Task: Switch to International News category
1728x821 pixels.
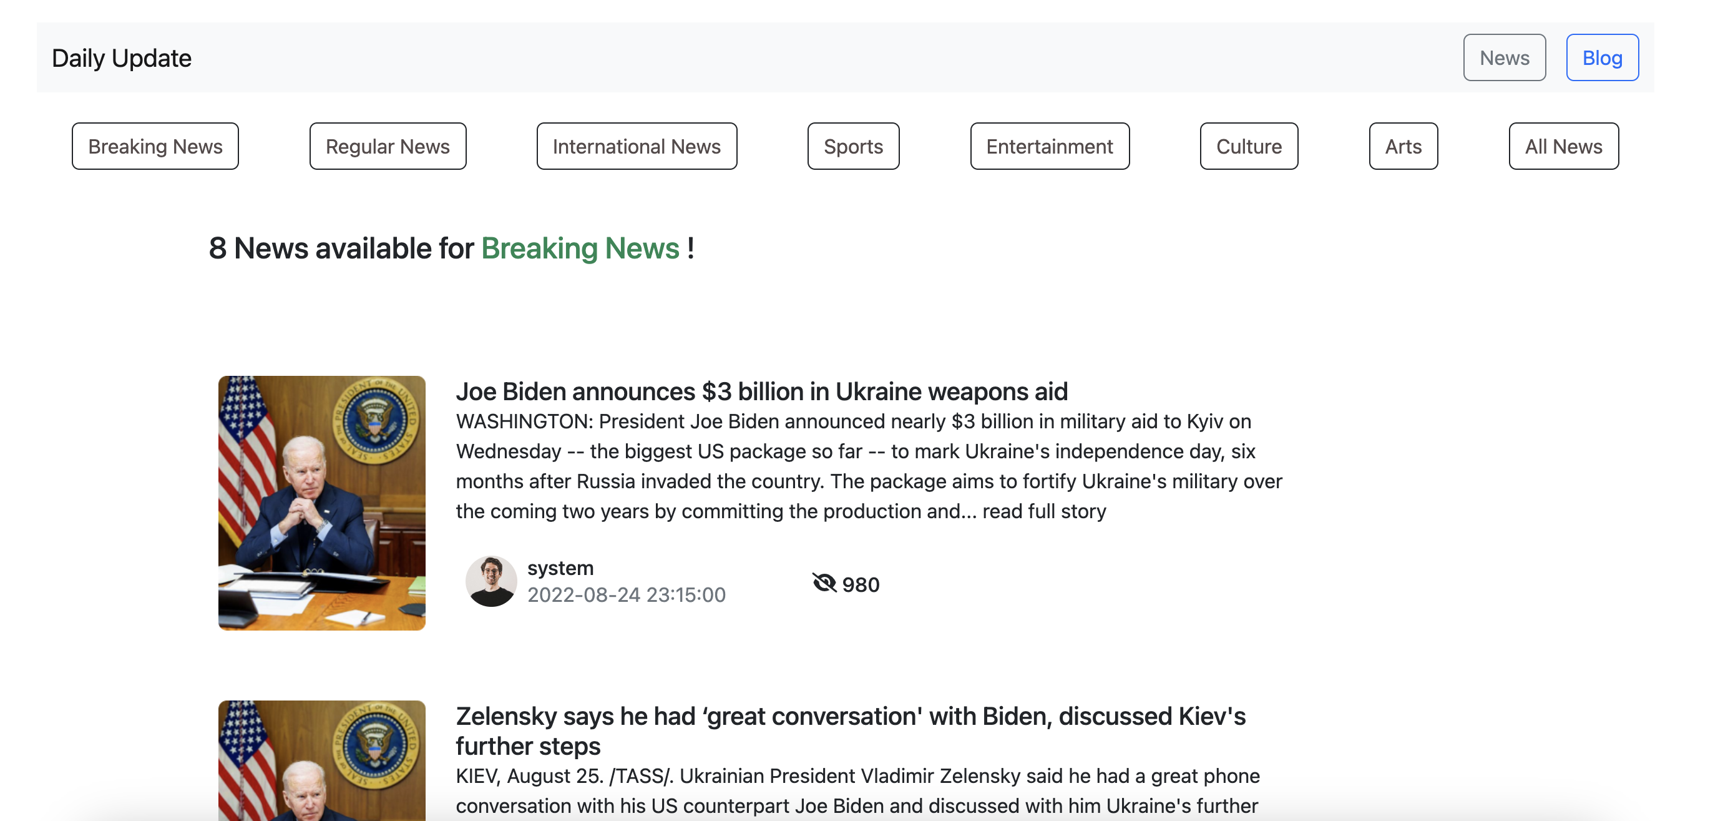Action: [636, 146]
